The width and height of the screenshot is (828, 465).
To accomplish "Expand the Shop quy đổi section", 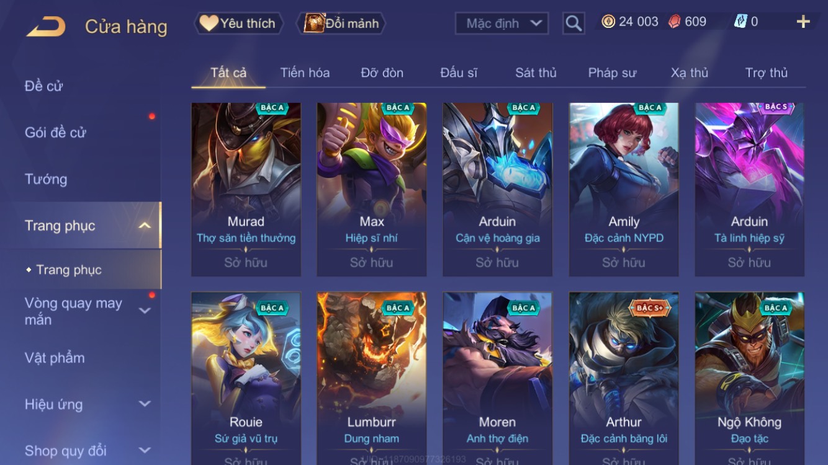I will (145, 451).
